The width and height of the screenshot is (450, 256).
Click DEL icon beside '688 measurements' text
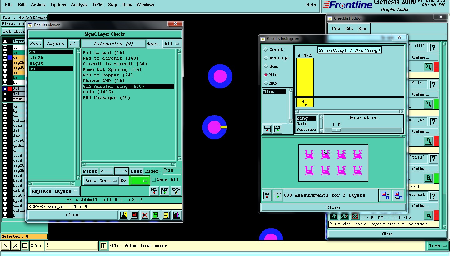tap(267, 195)
